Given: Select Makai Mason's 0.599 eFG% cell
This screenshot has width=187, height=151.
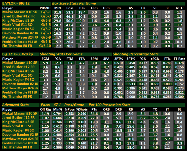Looking at the screenshot, I should (155, 63).
